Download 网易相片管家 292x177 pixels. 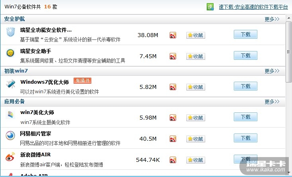[x=245, y=138]
